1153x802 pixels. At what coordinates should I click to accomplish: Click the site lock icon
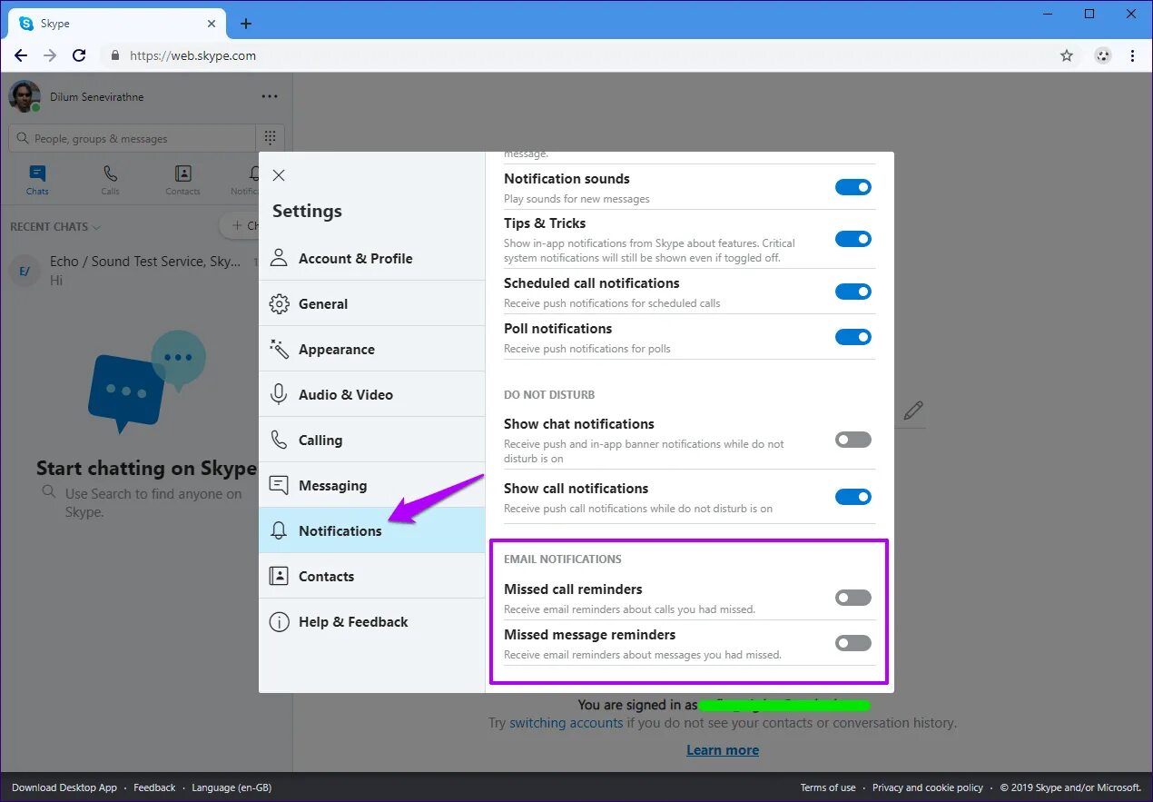pos(114,55)
